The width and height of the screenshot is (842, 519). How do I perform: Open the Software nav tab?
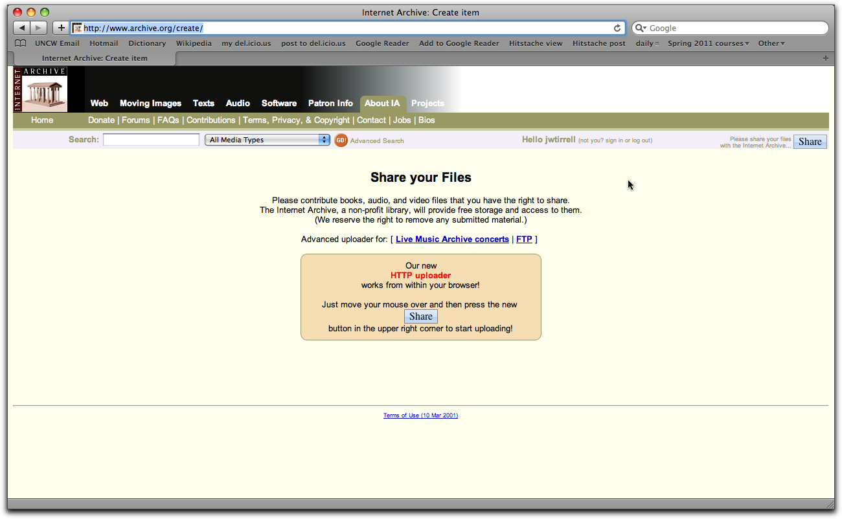tap(279, 103)
